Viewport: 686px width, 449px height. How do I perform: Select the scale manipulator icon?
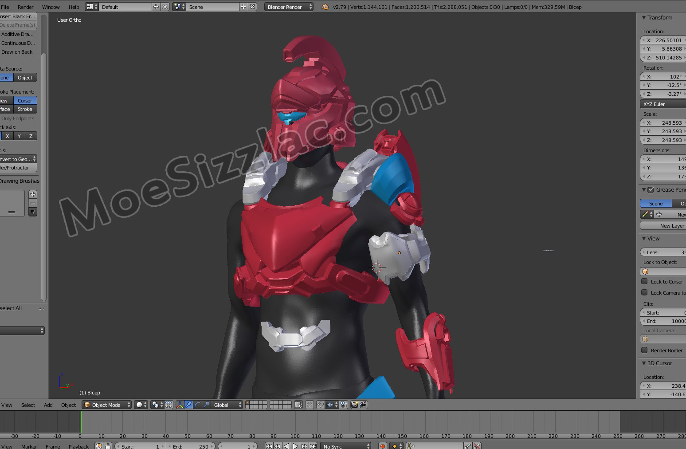(206, 405)
